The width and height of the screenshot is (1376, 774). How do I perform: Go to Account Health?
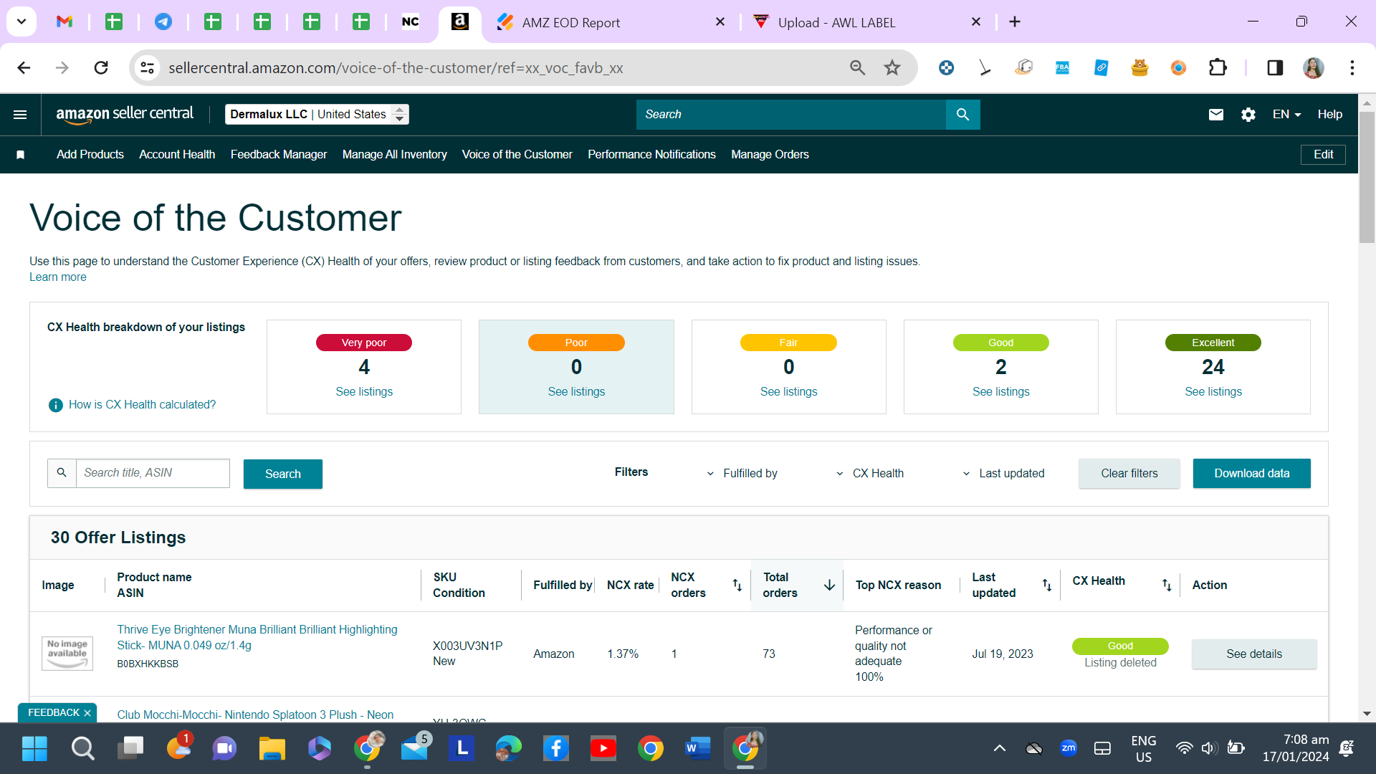click(x=177, y=155)
